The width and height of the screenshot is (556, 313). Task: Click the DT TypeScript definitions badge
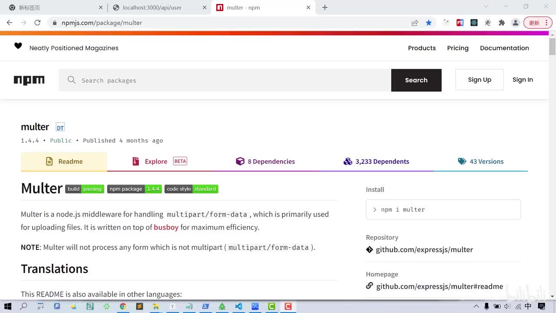pyautogui.click(x=60, y=127)
